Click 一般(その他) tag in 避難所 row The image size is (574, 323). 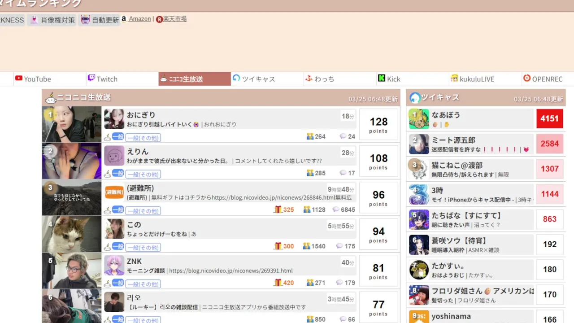click(143, 211)
